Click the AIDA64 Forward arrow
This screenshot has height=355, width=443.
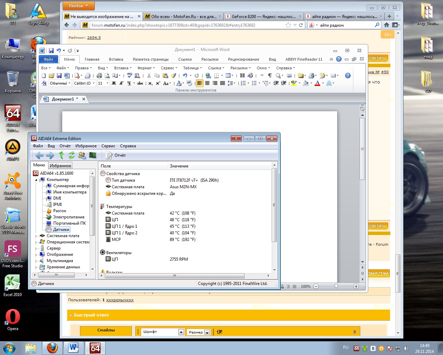[50, 155]
